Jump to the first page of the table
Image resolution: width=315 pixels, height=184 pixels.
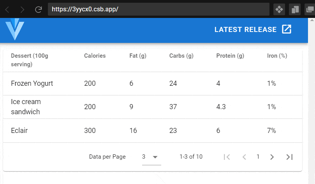(x=227, y=157)
